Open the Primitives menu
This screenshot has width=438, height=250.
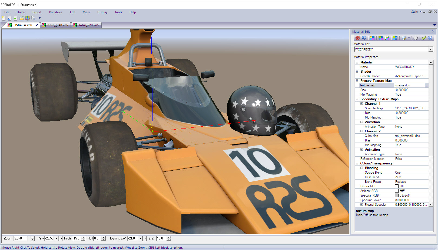56,12
